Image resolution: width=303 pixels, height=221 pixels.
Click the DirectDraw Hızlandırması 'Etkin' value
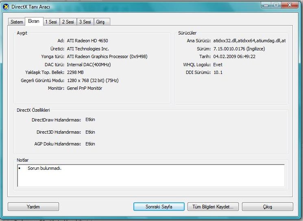pyautogui.click(x=90, y=120)
